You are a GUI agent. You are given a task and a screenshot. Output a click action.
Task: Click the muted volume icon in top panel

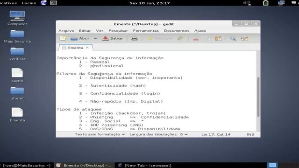[x=247, y=3]
